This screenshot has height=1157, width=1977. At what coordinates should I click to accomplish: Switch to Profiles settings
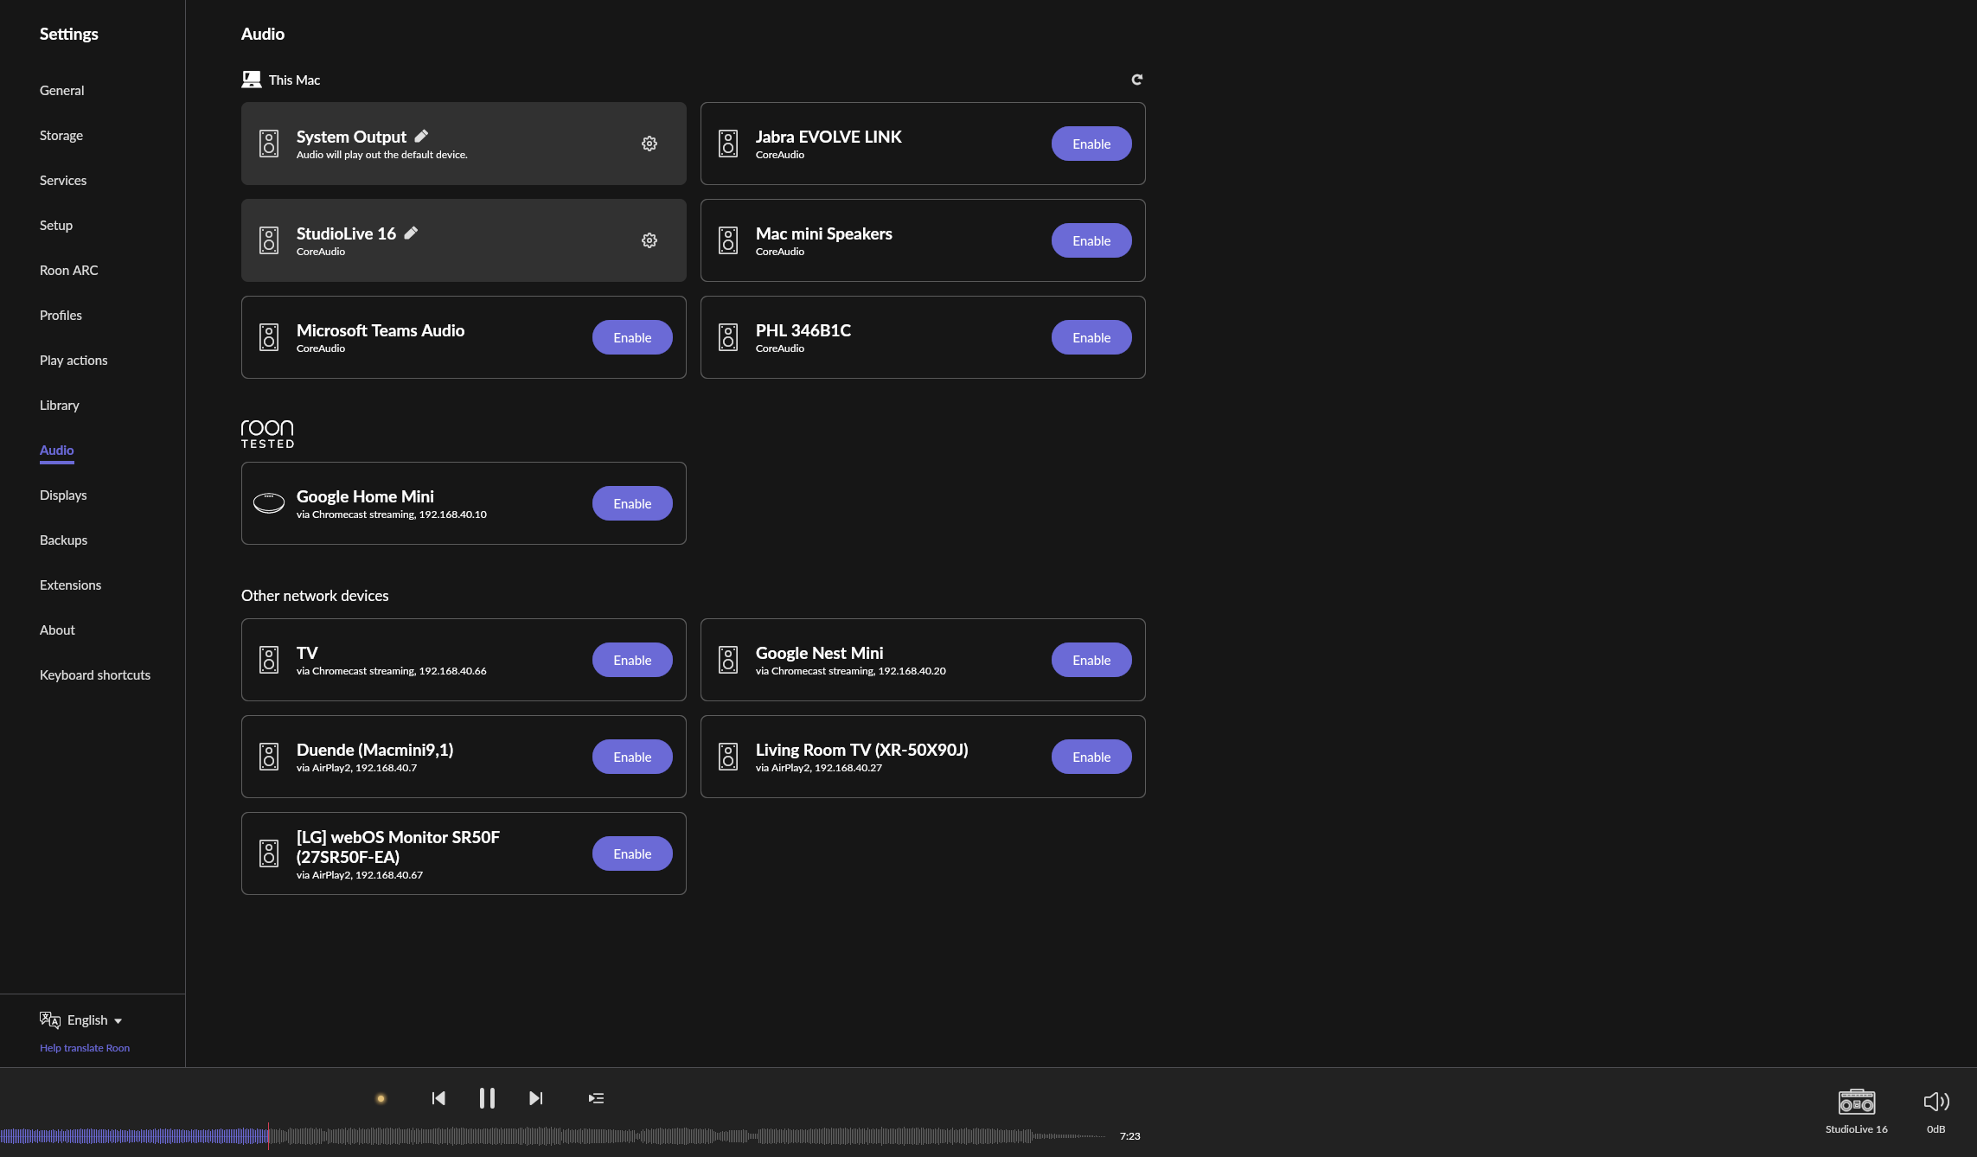(61, 316)
